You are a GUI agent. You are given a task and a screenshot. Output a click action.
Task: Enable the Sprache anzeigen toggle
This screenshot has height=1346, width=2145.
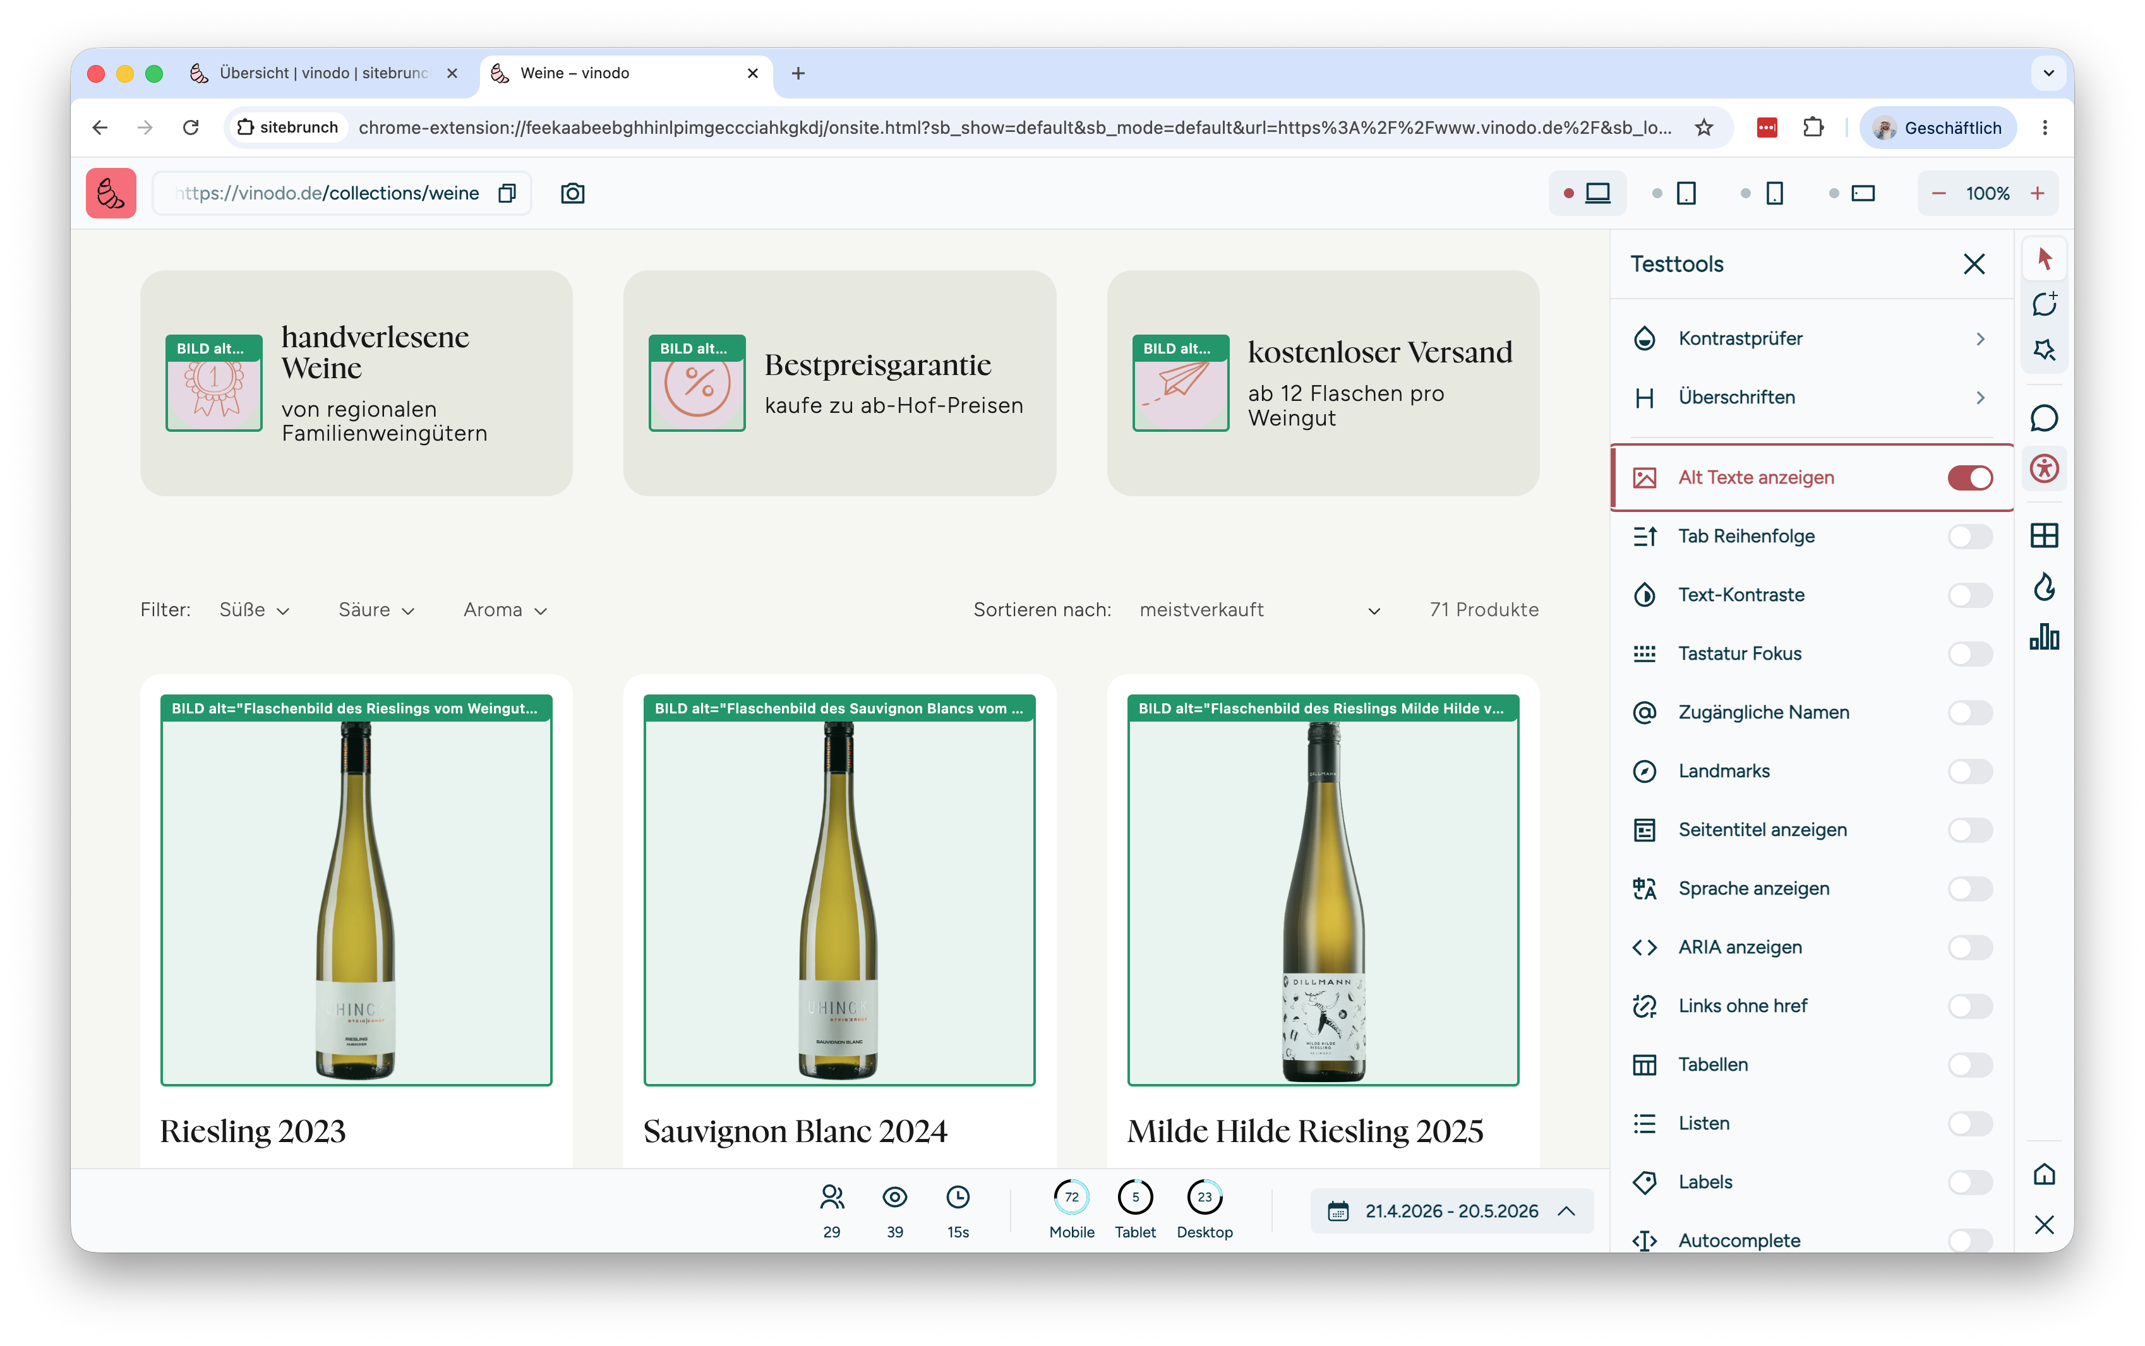(1969, 890)
